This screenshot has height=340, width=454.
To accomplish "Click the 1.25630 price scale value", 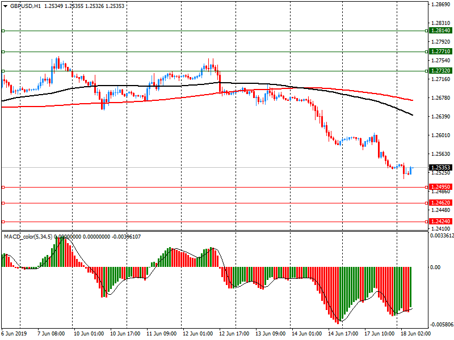I will tap(441, 154).
